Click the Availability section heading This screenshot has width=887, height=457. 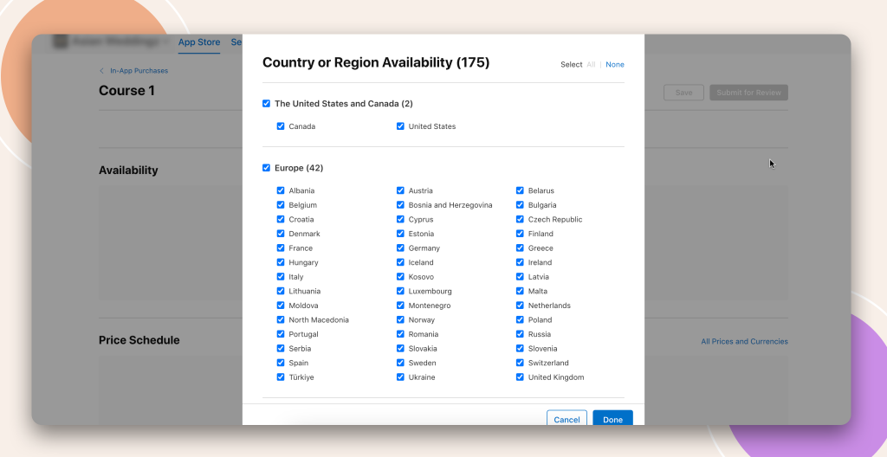pyautogui.click(x=128, y=171)
